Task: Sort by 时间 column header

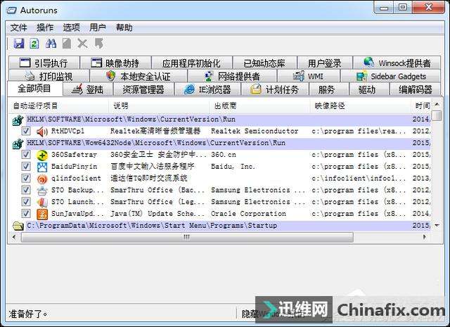Action: tap(421, 106)
